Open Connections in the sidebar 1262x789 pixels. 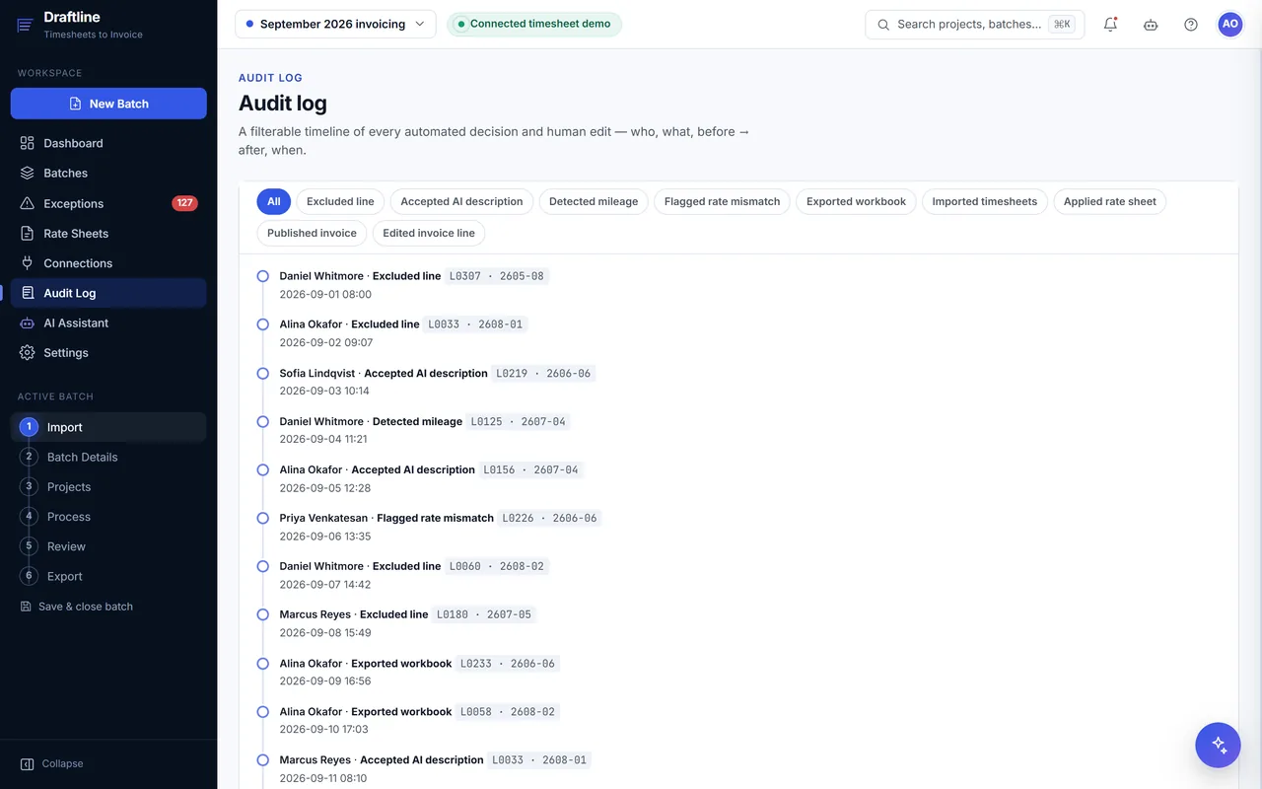click(x=108, y=263)
